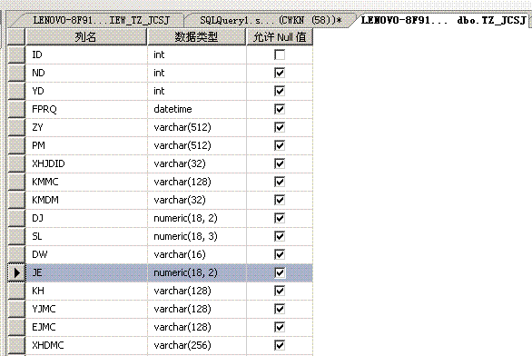Toggle Allow Null for the ZY column
The image size is (532, 356).
tap(280, 127)
